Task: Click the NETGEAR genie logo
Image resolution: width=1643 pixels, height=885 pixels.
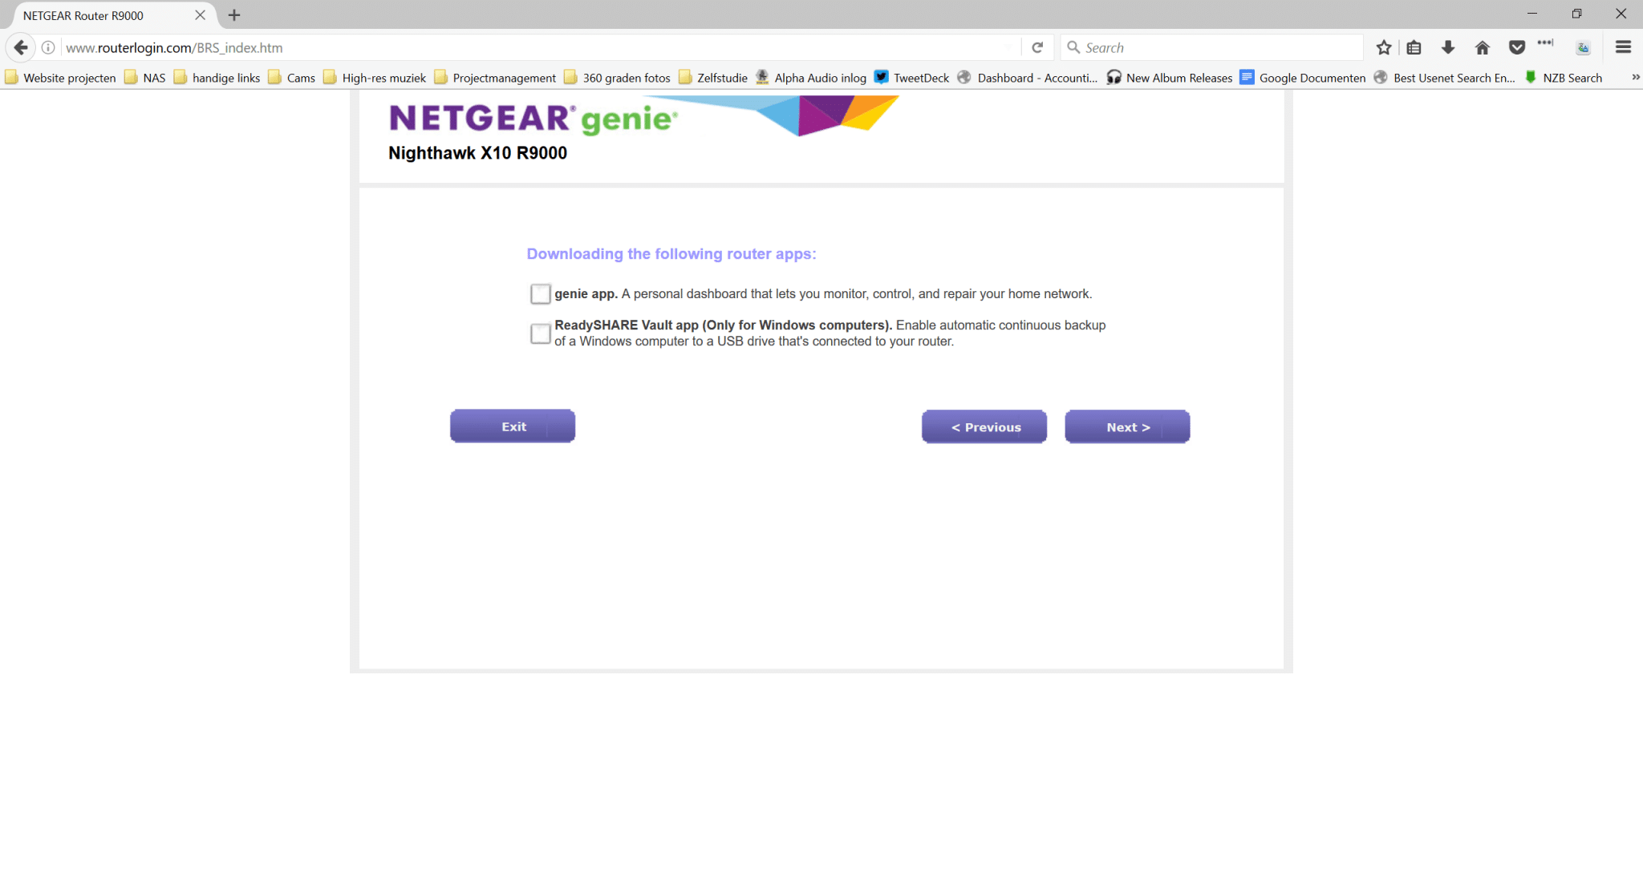Action: pos(533,119)
